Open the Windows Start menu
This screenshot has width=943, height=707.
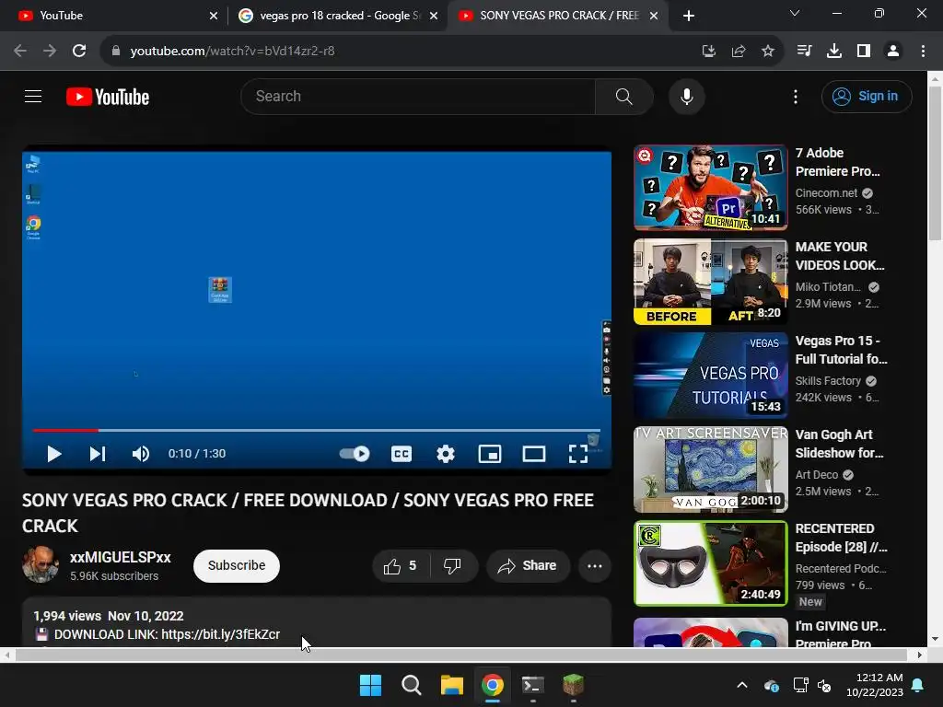[370, 685]
